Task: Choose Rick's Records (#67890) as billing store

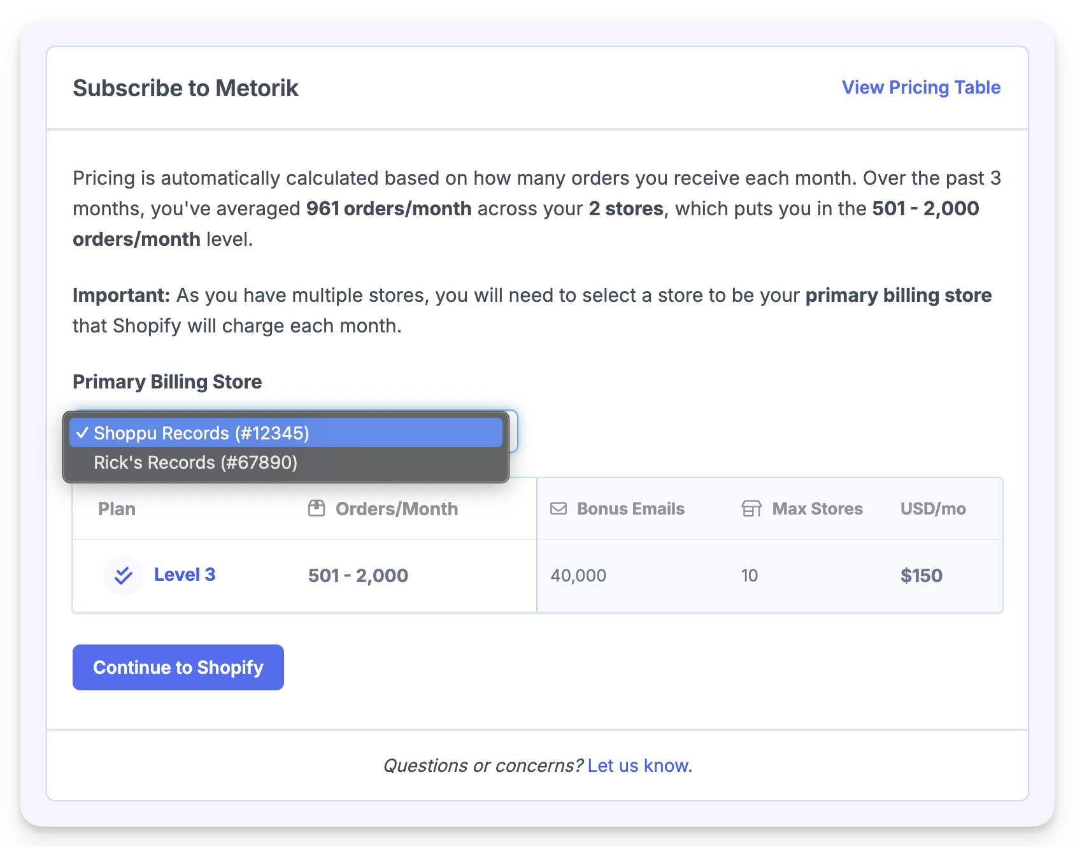Action: pos(196,462)
